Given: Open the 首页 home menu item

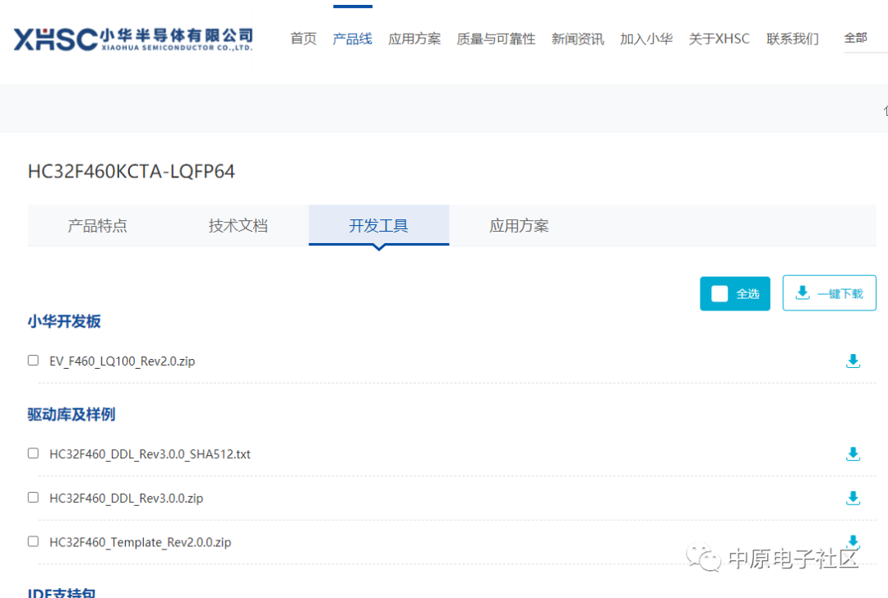Looking at the screenshot, I should coord(303,39).
